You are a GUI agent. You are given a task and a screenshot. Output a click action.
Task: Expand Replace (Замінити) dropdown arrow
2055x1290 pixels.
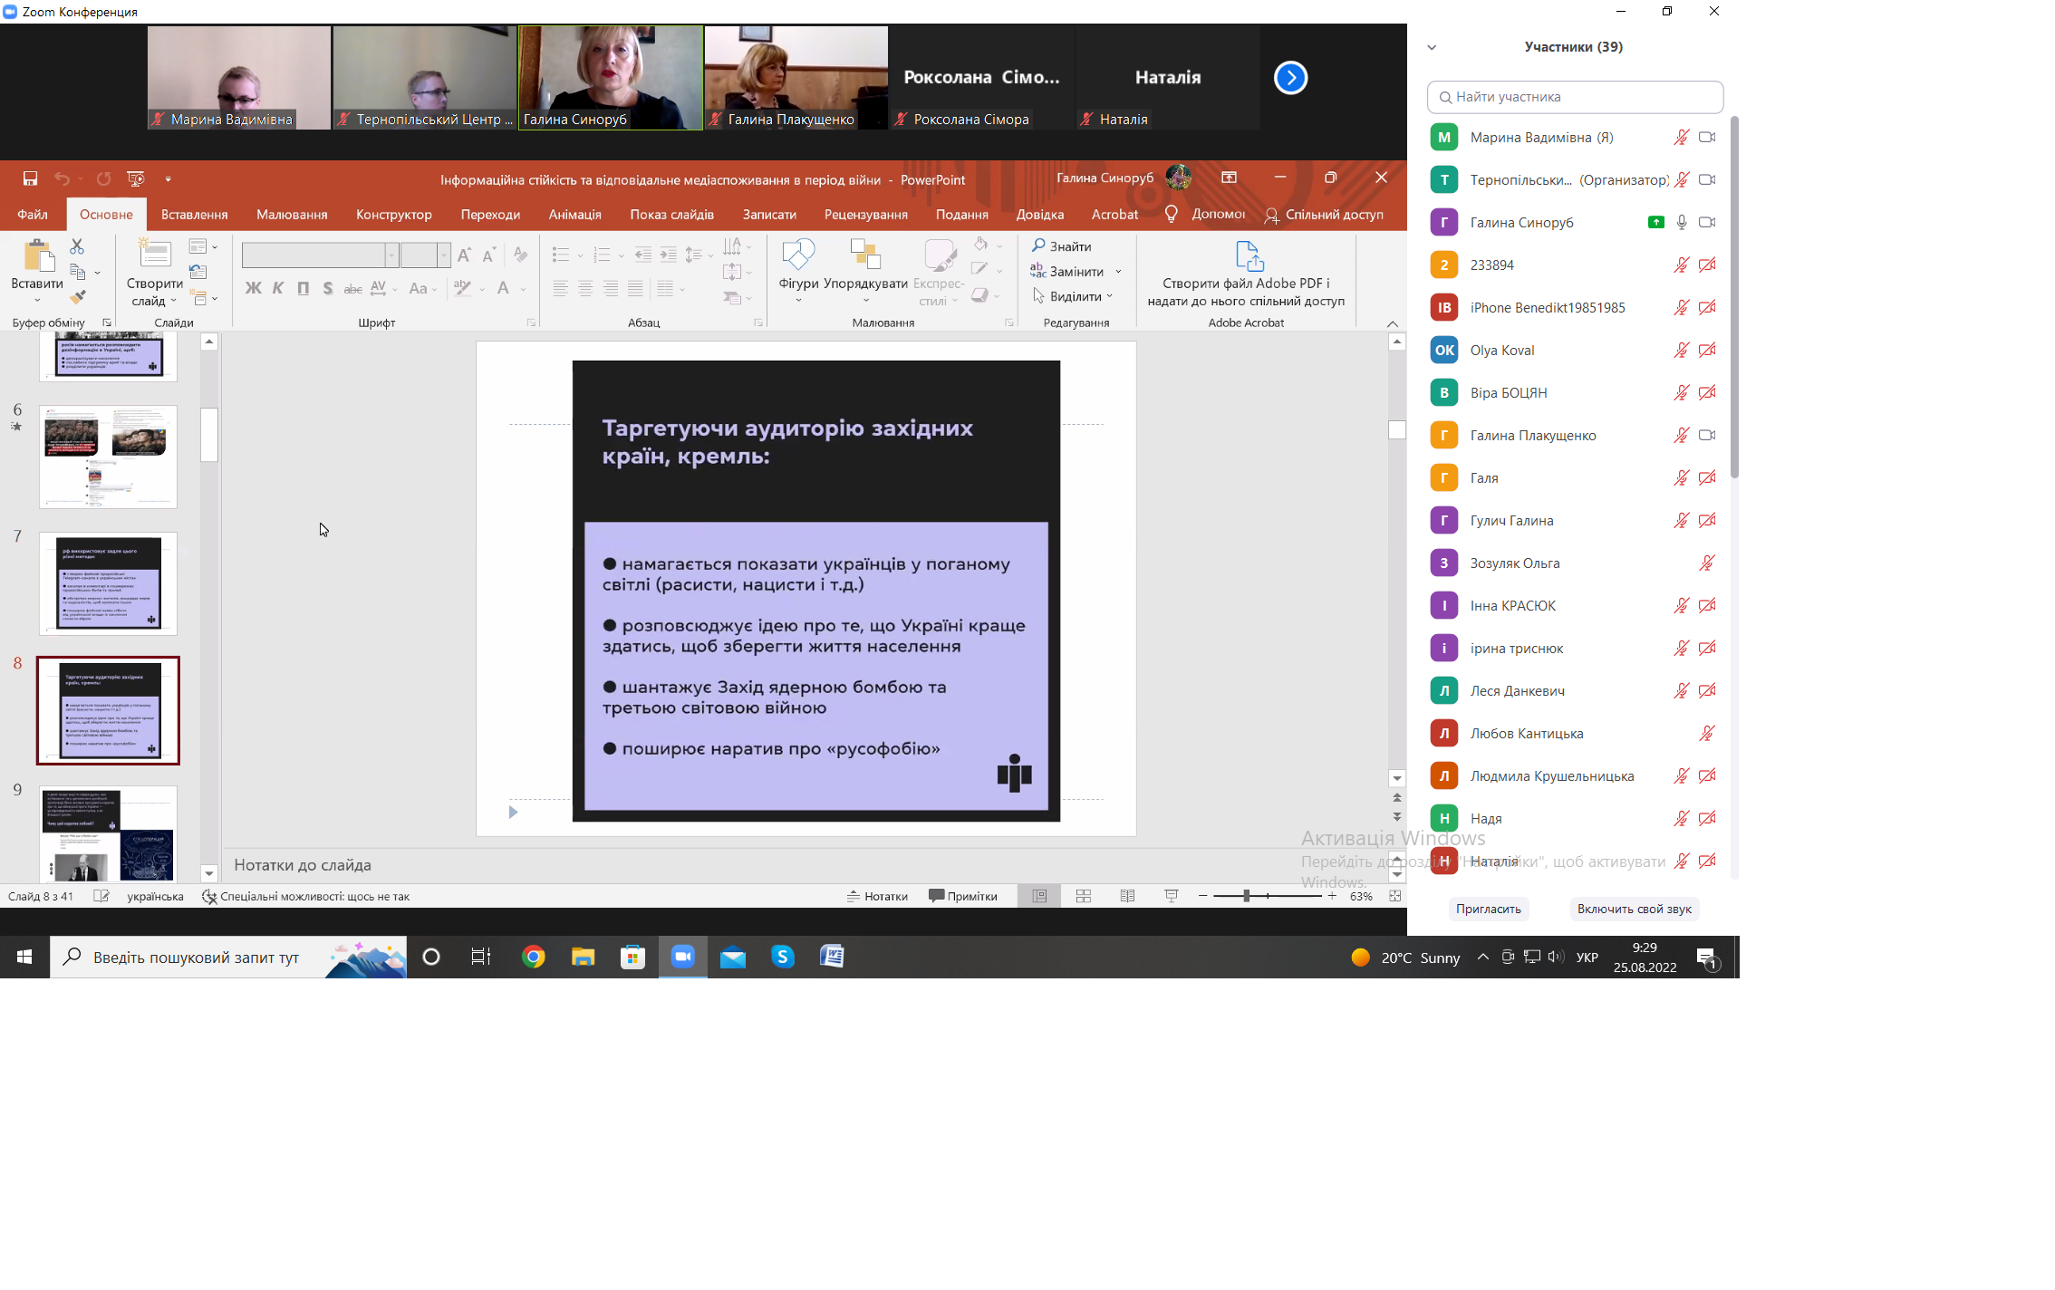(x=1119, y=272)
